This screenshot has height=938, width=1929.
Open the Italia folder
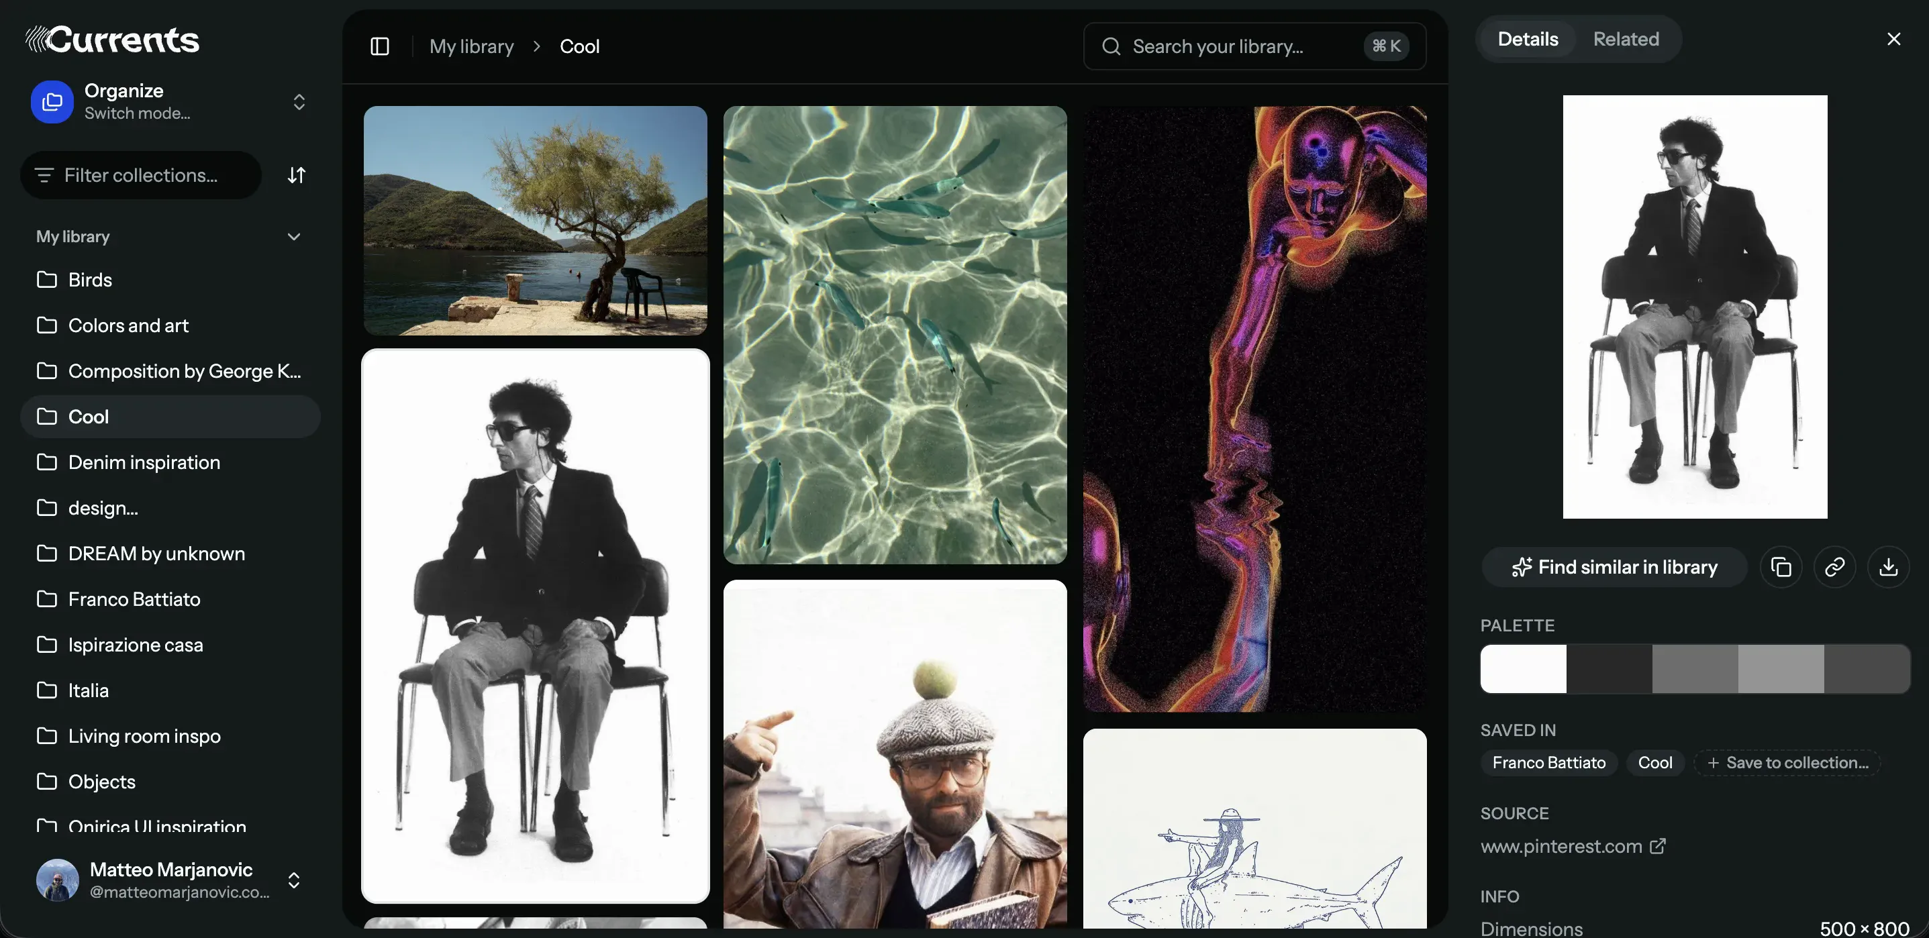[170, 691]
